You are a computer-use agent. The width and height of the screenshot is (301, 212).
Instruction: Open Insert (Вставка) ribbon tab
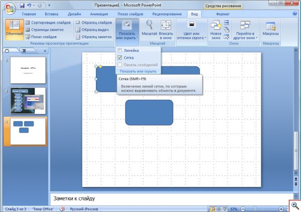(x=52, y=14)
